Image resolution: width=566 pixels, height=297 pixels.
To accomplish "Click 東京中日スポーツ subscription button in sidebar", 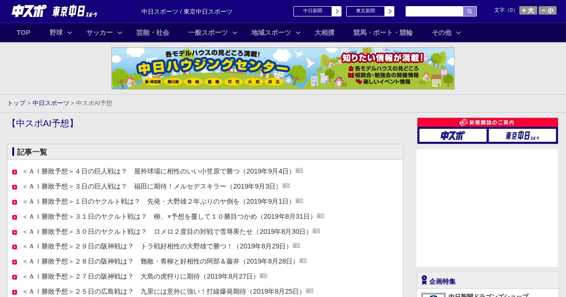I will point(522,135).
